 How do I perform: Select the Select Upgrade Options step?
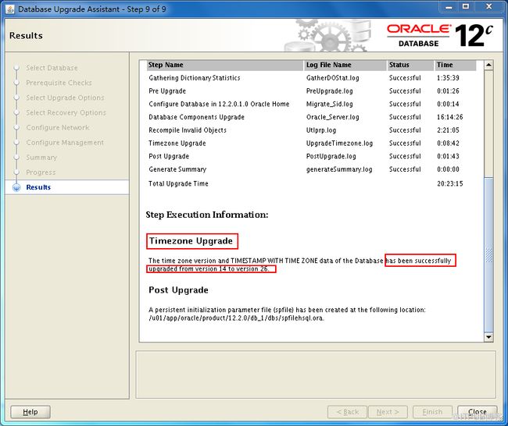point(65,98)
